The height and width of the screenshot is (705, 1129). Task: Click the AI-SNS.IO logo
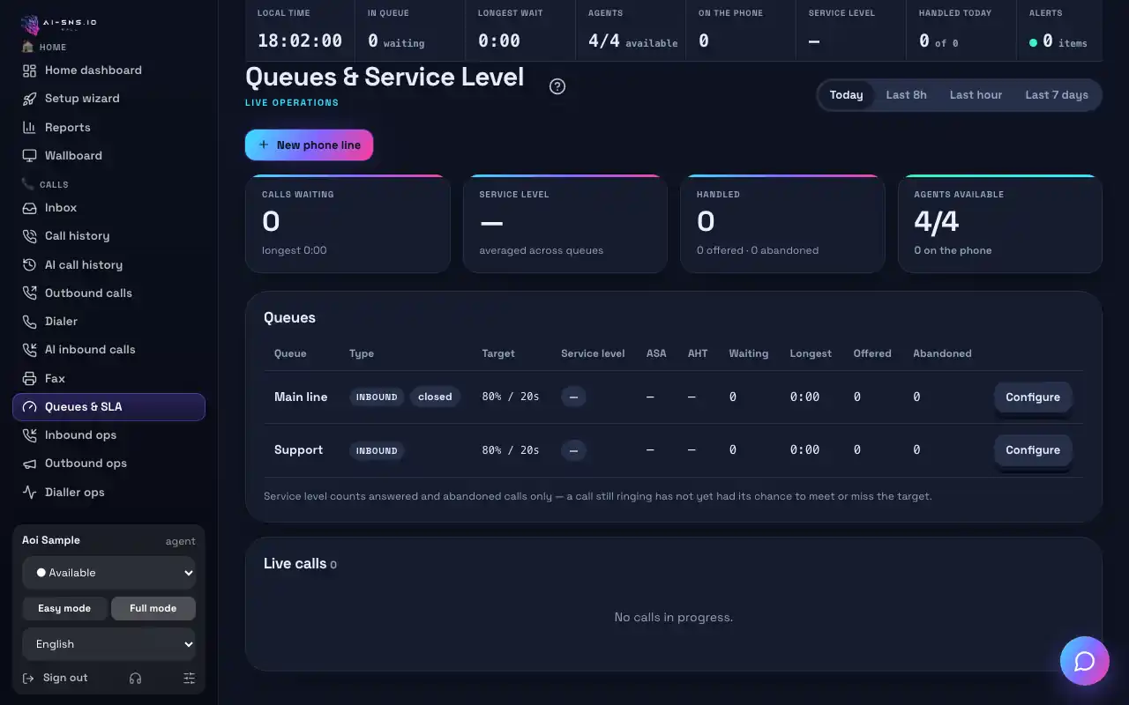click(x=58, y=23)
